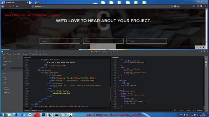Open the Отладка menu in Brackets

(x=32, y=54)
